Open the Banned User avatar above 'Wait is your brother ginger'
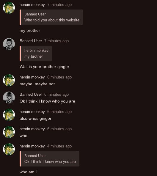The image size is (157, 176). (9, 44)
